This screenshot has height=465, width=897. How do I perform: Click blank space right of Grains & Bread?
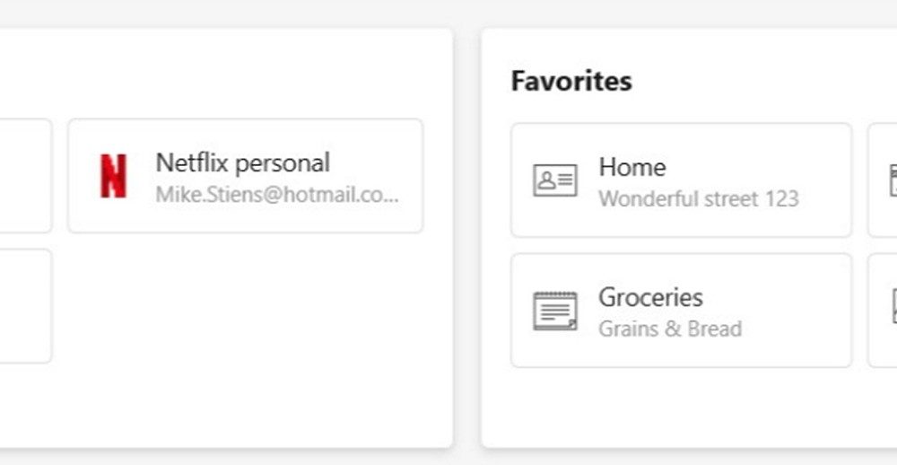797,329
